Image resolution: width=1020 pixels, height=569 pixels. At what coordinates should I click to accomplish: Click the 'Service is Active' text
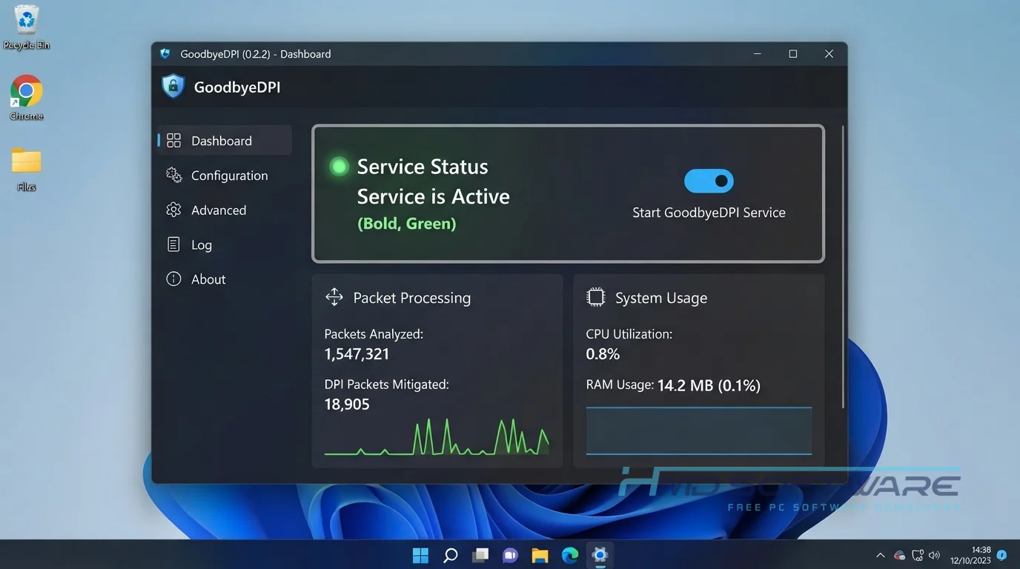click(x=434, y=196)
